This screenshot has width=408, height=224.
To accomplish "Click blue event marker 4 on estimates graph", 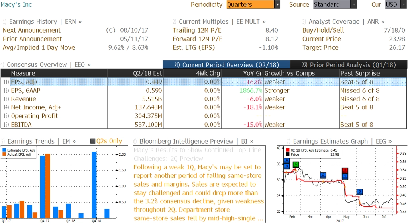I will pyautogui.click(x=287, y=161).
